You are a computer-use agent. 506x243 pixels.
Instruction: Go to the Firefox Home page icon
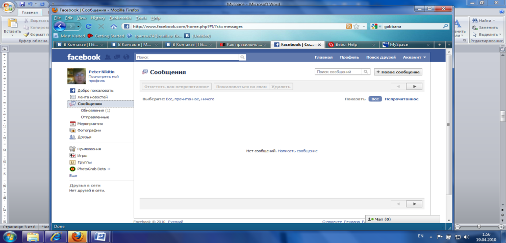[x=113, y=26]
